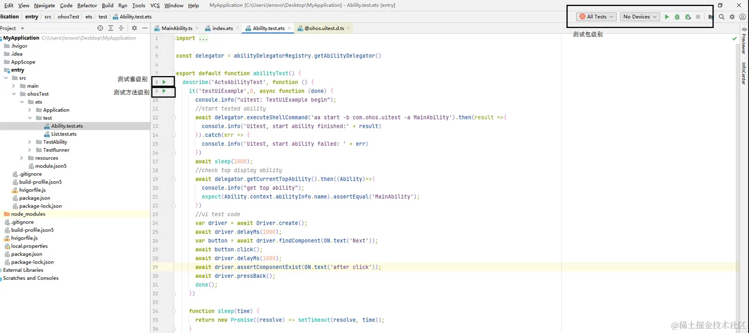Run with coverage icon in toolbar
This screenshot has height=333, width=749.
click(688, 17)
